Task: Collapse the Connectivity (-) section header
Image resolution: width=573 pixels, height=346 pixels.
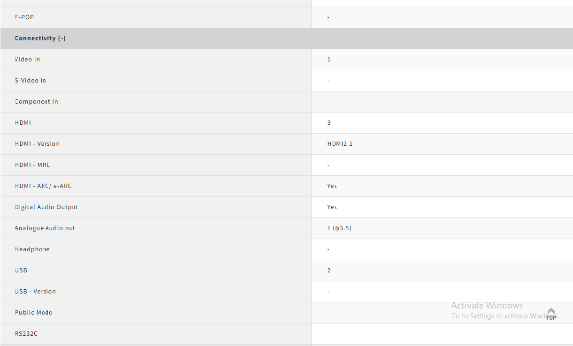Action: click(x=40, y=38)
